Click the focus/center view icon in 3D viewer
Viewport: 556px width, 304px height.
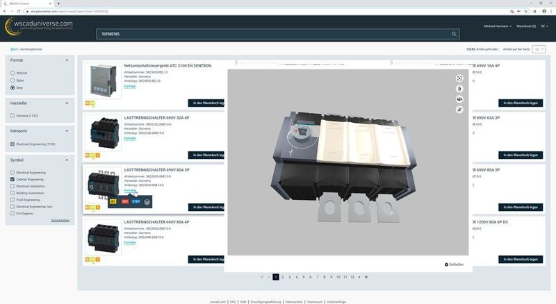[x=459, y=78]
